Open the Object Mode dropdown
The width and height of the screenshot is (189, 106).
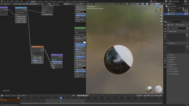91,4
